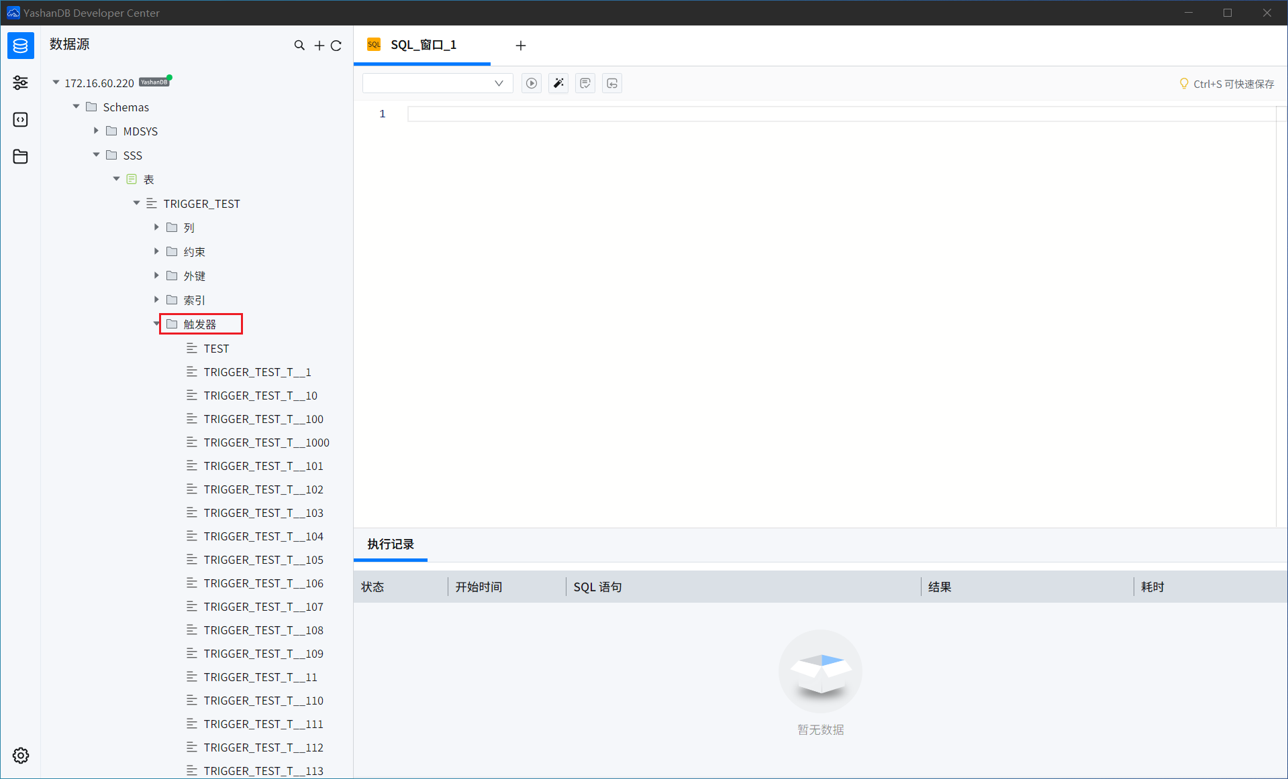
Task: Run the SQL with the execute button
Action: pyautogui.click(x=532, y=83)
